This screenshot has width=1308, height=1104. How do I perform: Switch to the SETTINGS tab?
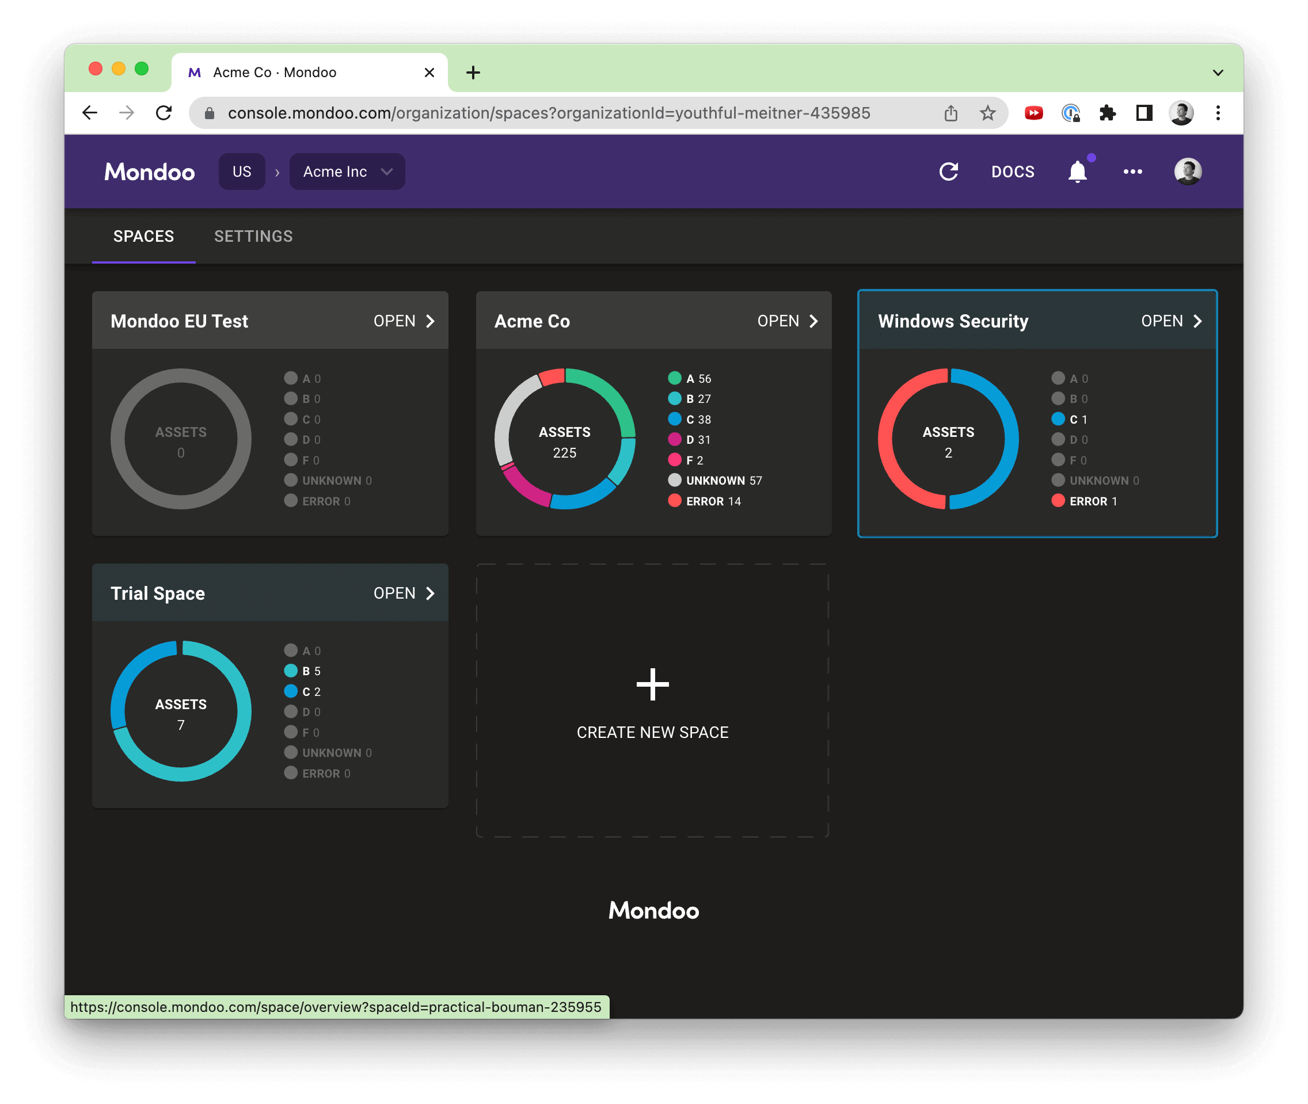pyautogui.click(x=253, y=236)
